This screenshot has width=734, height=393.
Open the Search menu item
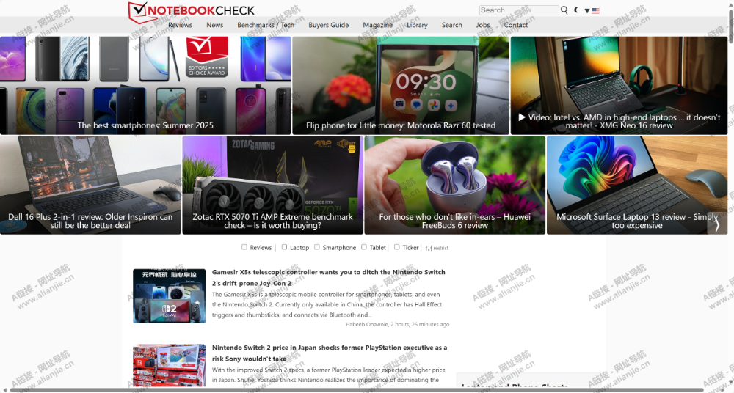click(451, 25)
